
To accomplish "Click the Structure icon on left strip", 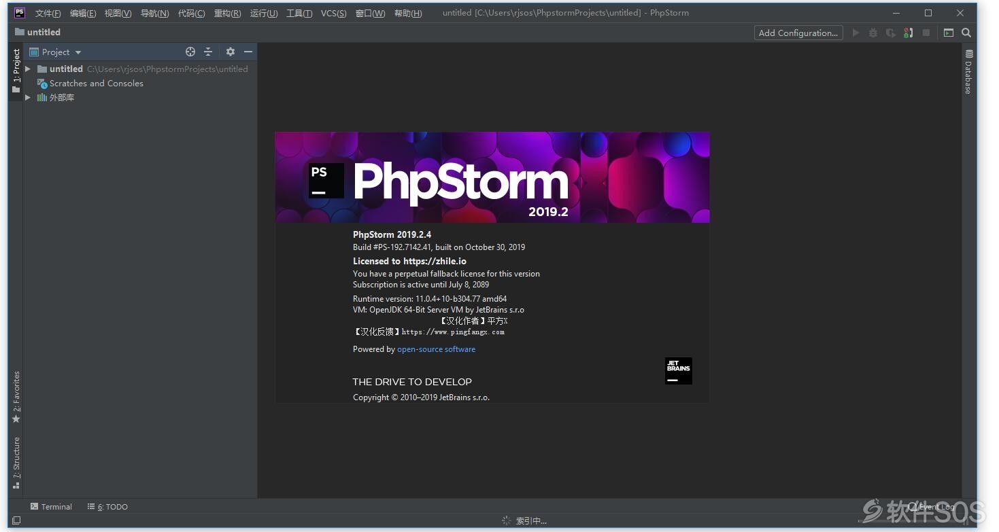I will (x=16, y=485).
